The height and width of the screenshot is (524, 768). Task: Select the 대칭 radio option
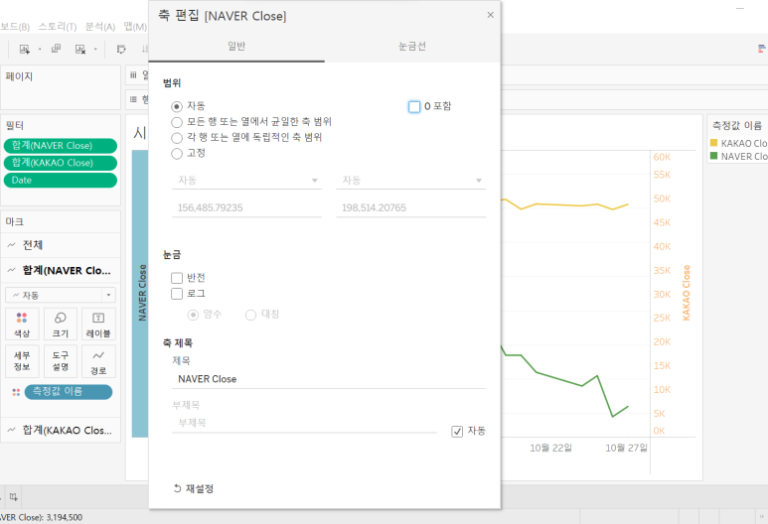coord(250,315)
